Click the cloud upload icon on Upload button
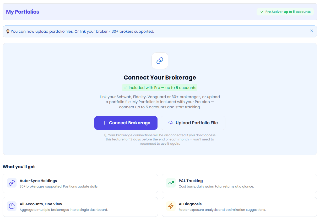This screenshot has height=221, width=320. click(171, 123)
